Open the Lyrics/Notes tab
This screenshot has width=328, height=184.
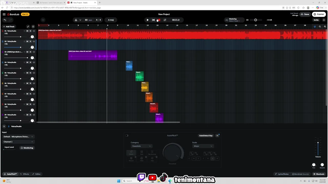point(282,174)
